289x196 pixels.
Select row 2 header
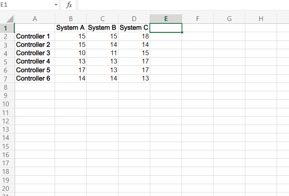coord(7,37)
